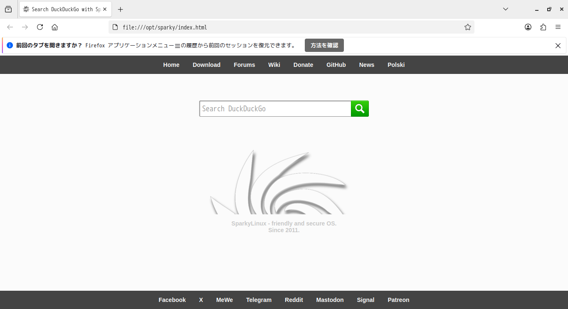Screen dimensions: 568x309
Task: Switch site language to Polski
Action: coord(396,65)
